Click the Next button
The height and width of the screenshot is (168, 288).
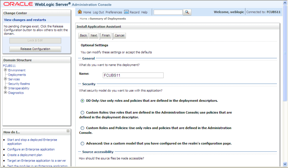click(94, 35)
